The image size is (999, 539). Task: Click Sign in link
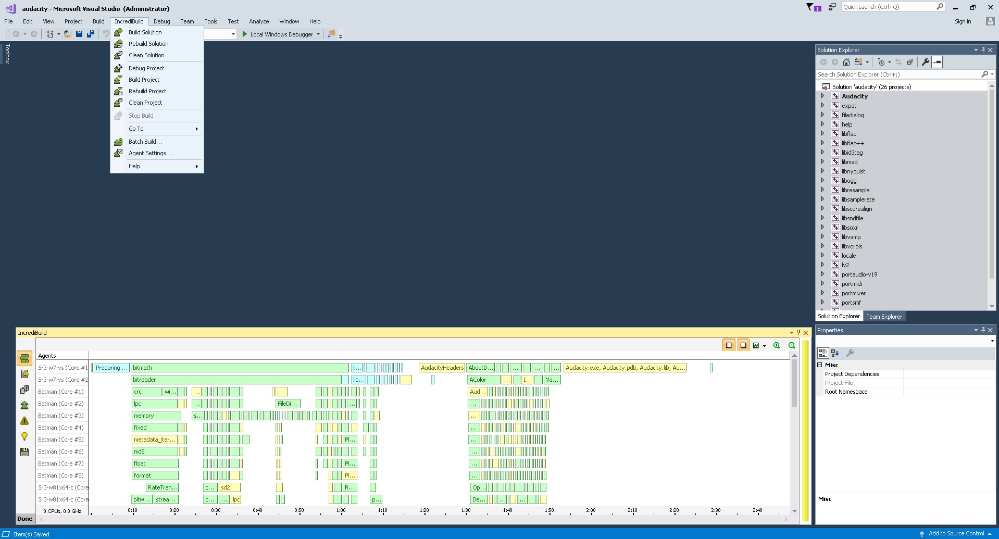click(963, 21)
